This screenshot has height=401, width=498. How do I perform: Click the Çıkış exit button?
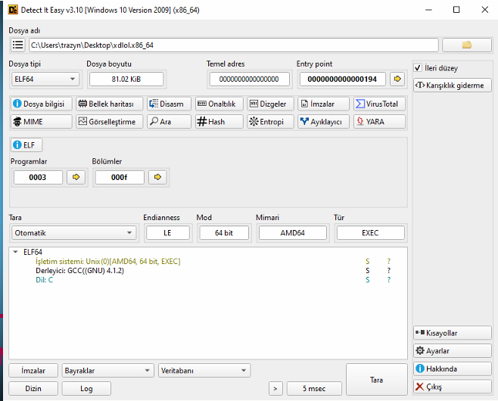pyautogui.click(x=452, y=387)
